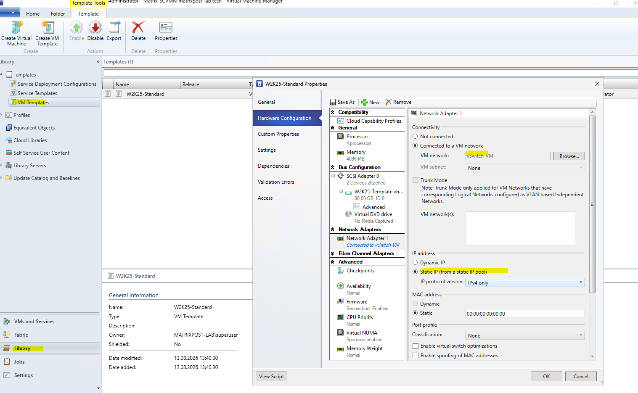638x393 pixels.
Task: Open template Properties from the ribbon icon
Action: [x=166, y=27]
